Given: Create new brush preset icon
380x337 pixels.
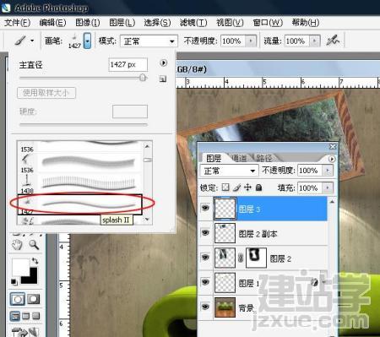Looking at the screenshot, I should click(163, 79).
